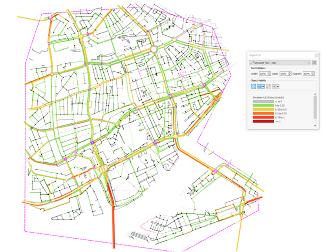Screen dimensions: 324x252
Task: Click the roundabout junction on the map
Action: click(154, 49)
